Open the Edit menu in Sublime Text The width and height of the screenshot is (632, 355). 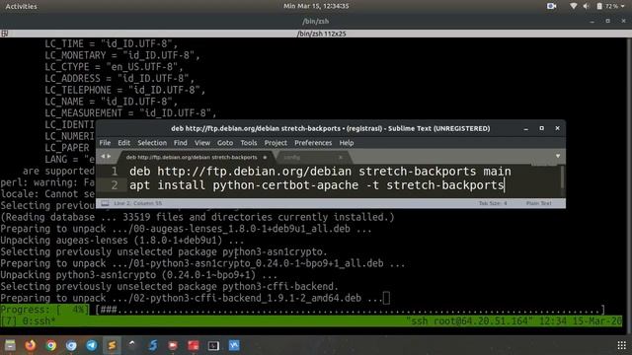[123, 143]
